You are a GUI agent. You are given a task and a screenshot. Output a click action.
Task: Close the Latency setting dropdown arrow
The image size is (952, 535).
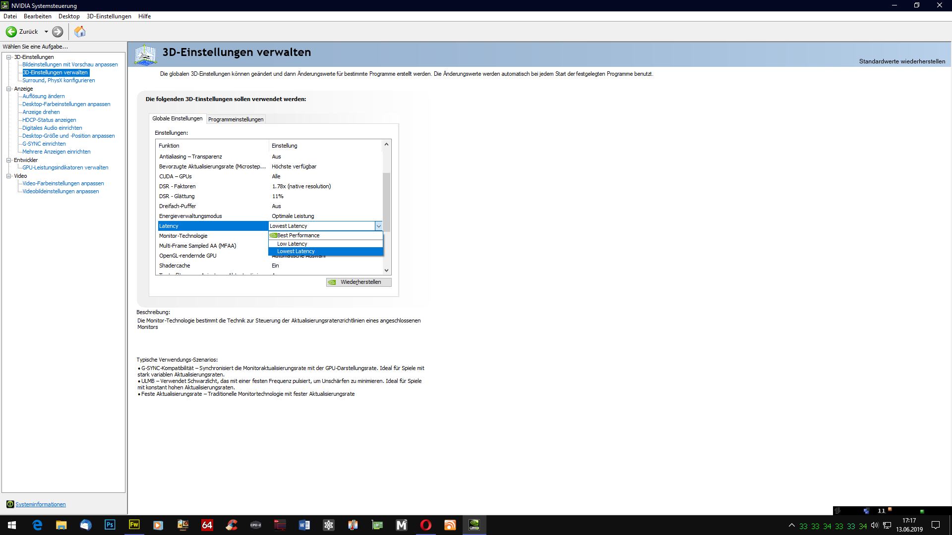(379, 226)
